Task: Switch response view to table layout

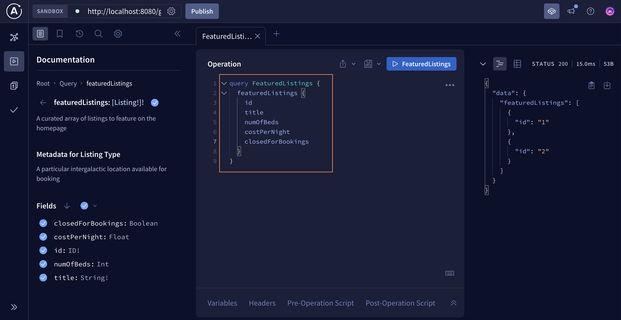Action: point(517,64)
